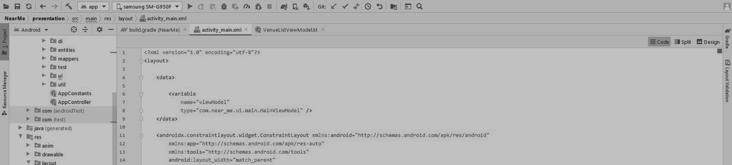Show Git history clock icon
732x165 pixels.
pyautogui.click(x=368, y=6)
